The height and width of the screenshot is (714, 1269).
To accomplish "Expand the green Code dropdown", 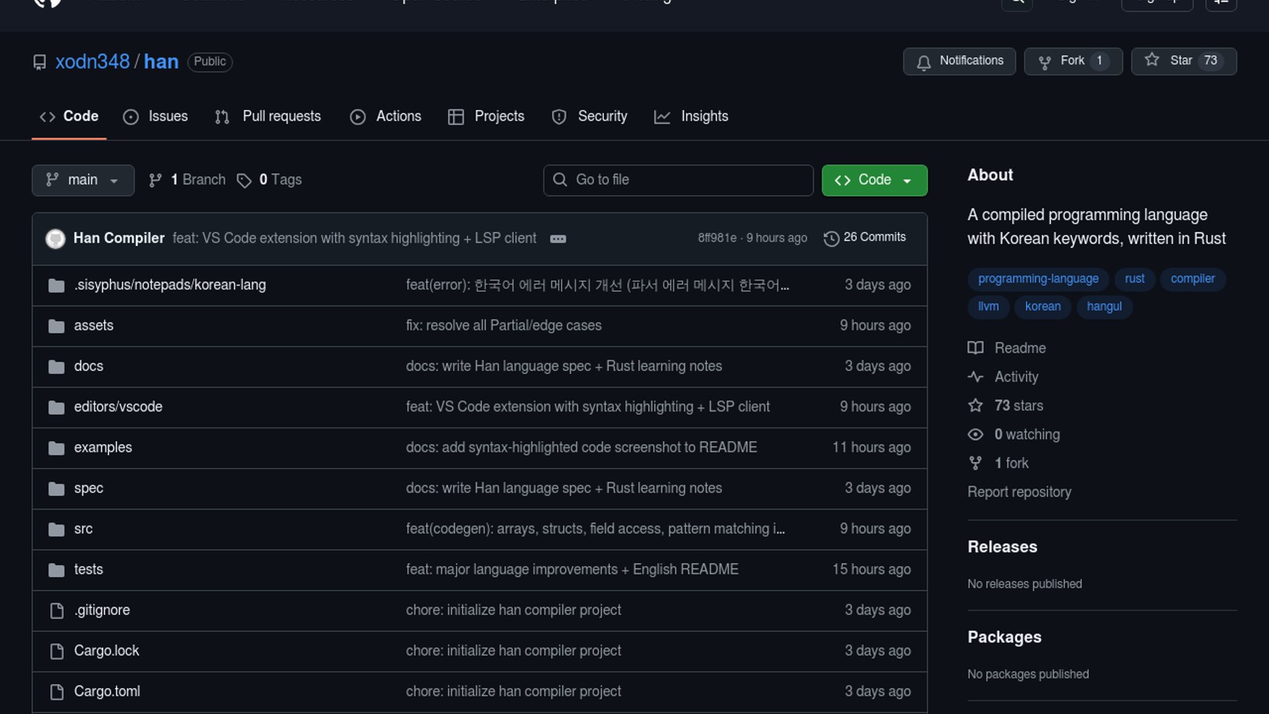I will 874,180.
